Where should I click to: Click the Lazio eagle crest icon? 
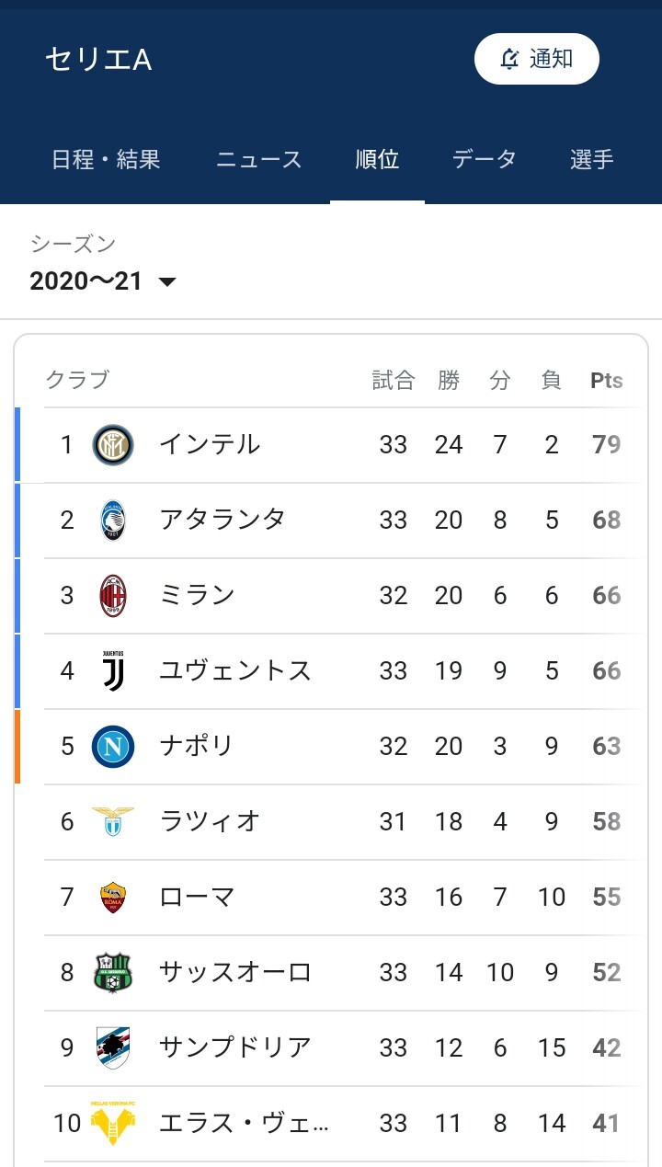(x=113, y=821)
